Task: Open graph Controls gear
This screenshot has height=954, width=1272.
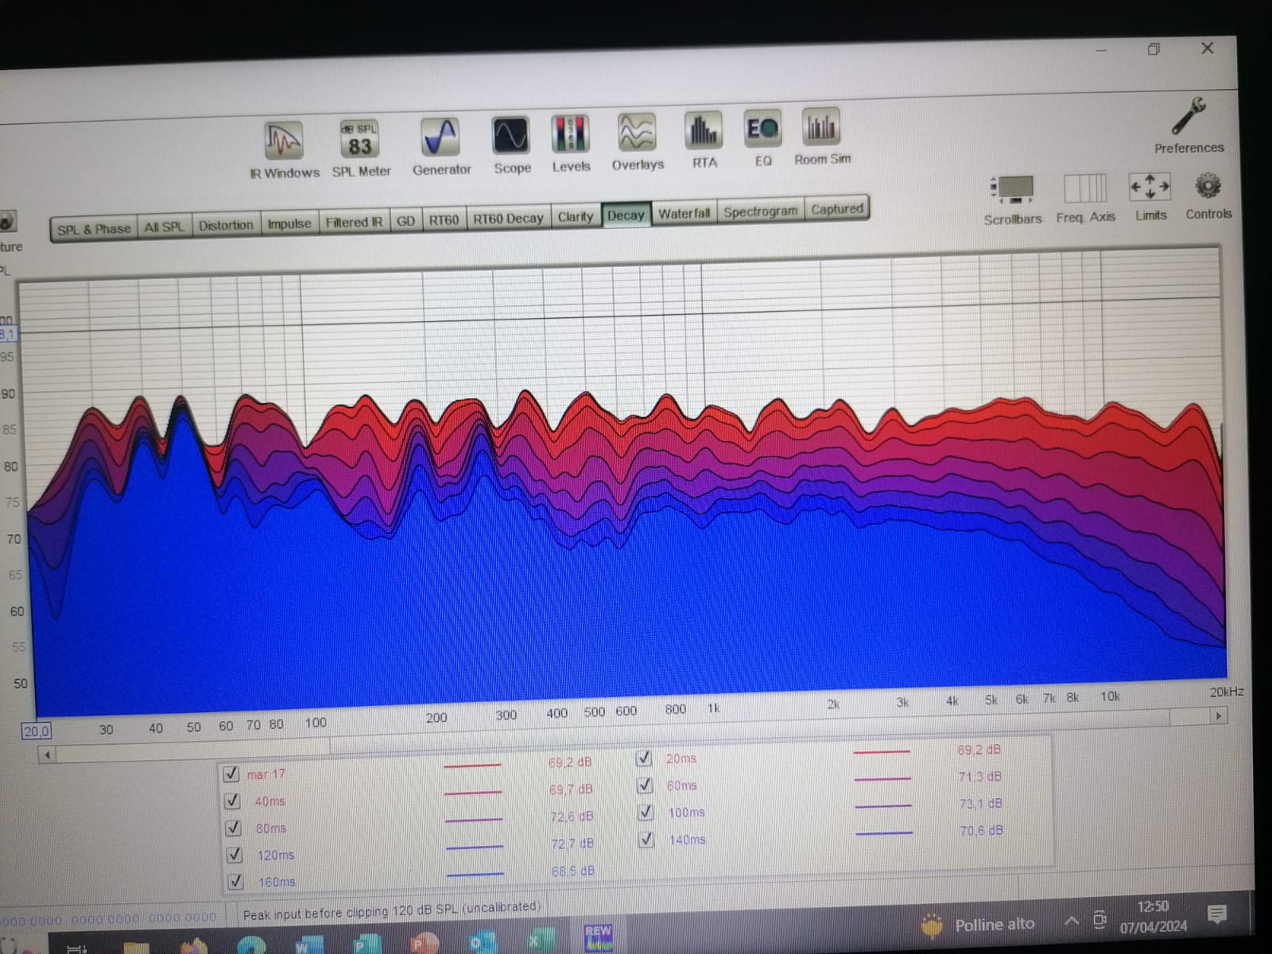Action: coord(1208,196)
